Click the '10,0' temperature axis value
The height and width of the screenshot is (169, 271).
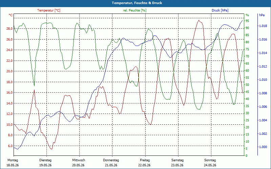coord(9,124)
